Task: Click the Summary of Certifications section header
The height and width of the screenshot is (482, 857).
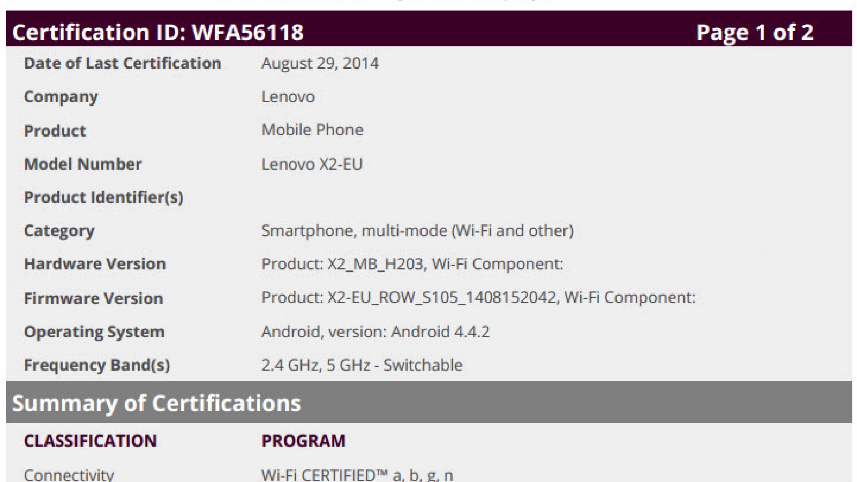Action: coord(156,403)
